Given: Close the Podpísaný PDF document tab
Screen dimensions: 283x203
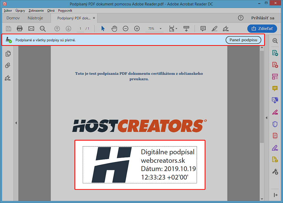Looking at the screenshot, I should [94, 18].
